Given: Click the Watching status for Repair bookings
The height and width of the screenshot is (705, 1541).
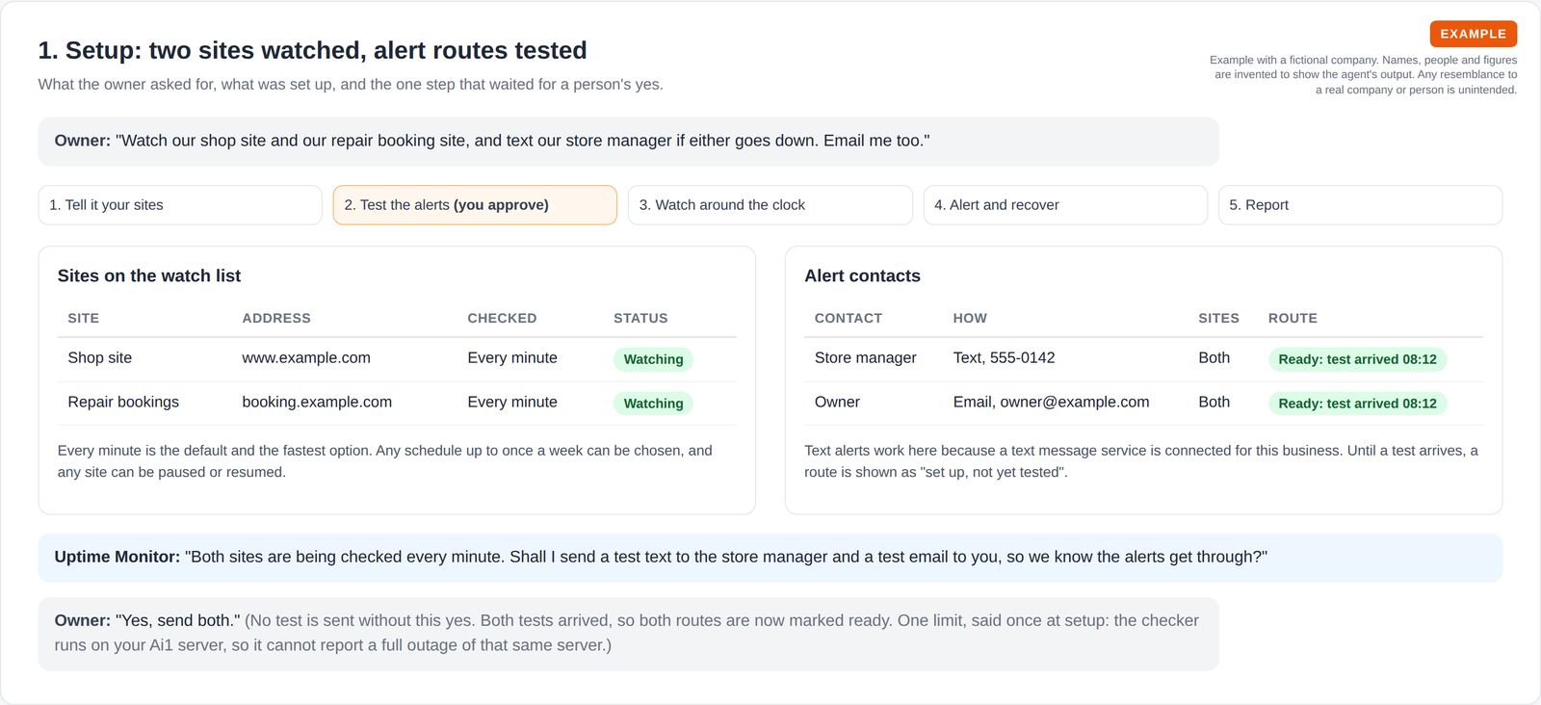Looking at the screenshot, I should [653, 404].
